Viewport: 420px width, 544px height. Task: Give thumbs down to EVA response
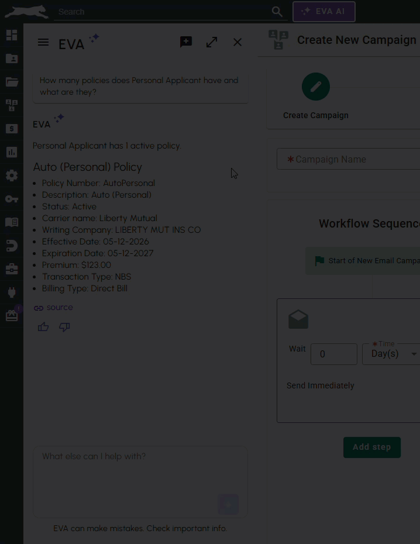(64, 327)
